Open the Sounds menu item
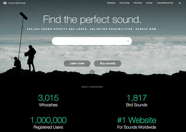This screenshot has width=186, height=132. point(111,3)
